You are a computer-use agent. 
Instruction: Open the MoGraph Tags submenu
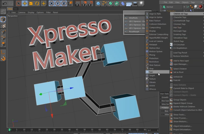click(x=187, y=31)
